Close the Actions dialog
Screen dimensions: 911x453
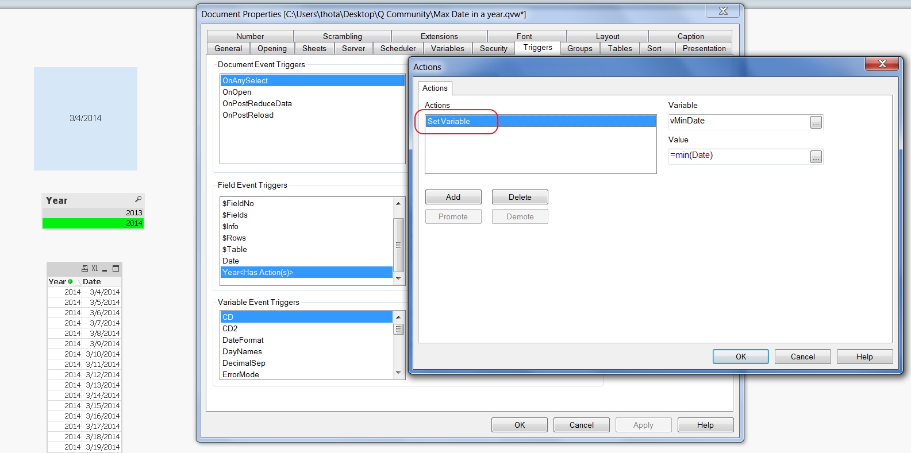click(882, 64)
